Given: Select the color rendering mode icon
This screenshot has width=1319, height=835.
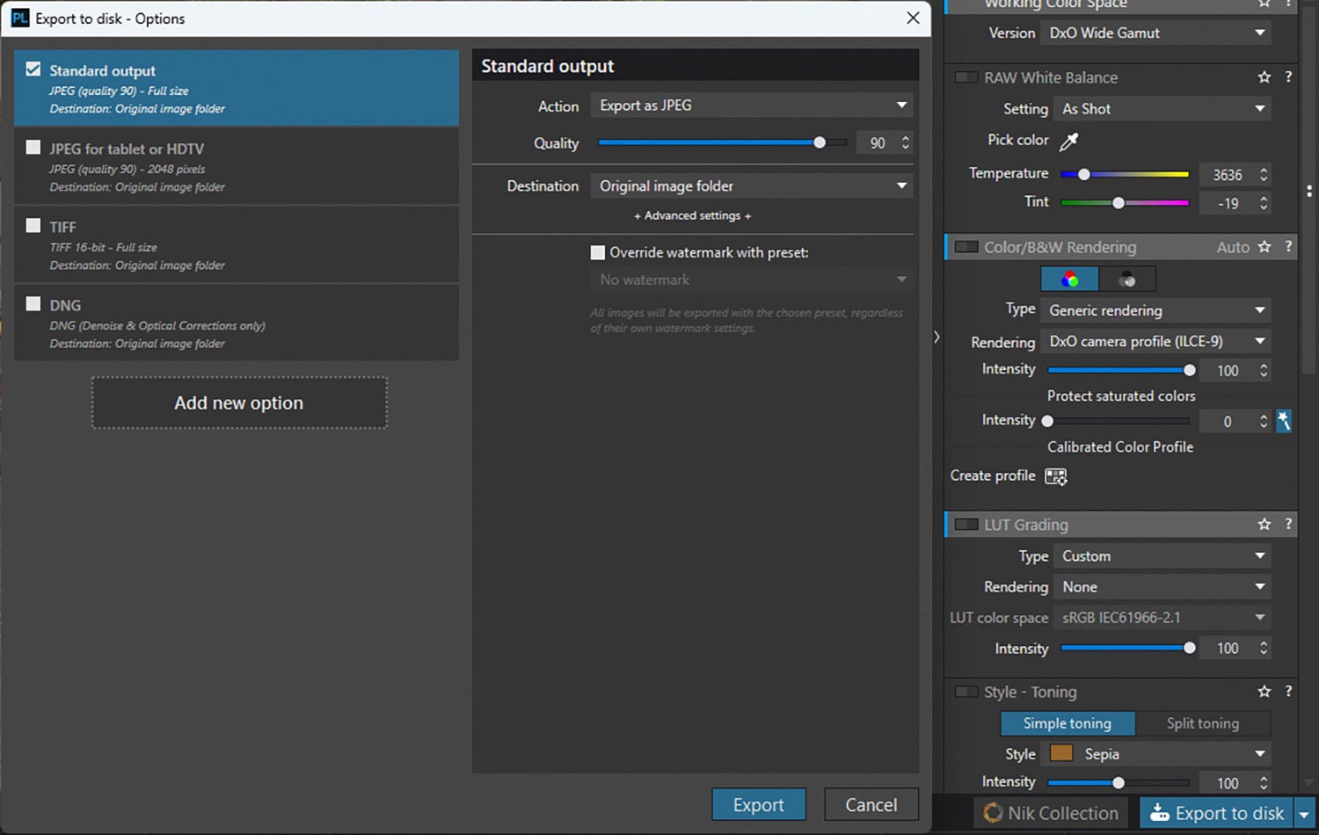Looking at the screenshot, I should coord(1069,280).
